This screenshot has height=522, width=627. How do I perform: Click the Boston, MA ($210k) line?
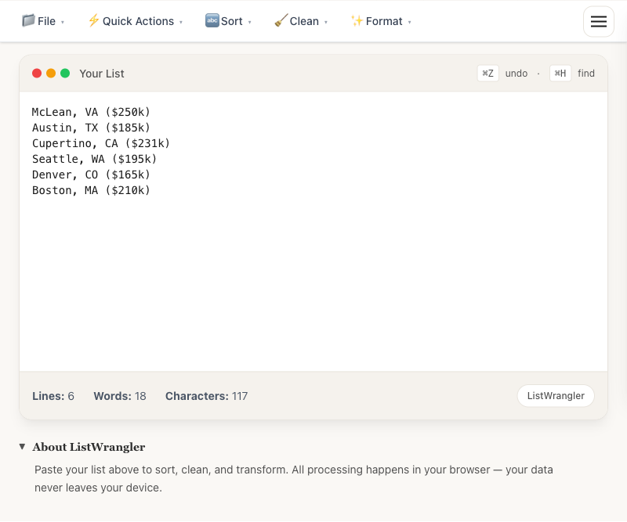(x=91, y=190)
